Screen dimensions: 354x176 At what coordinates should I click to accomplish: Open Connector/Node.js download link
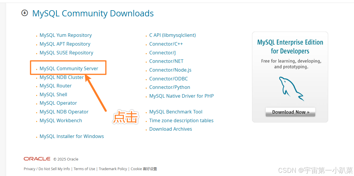tap(170, 70)
